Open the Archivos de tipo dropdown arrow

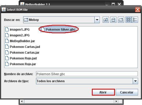[x=135, y=81]
